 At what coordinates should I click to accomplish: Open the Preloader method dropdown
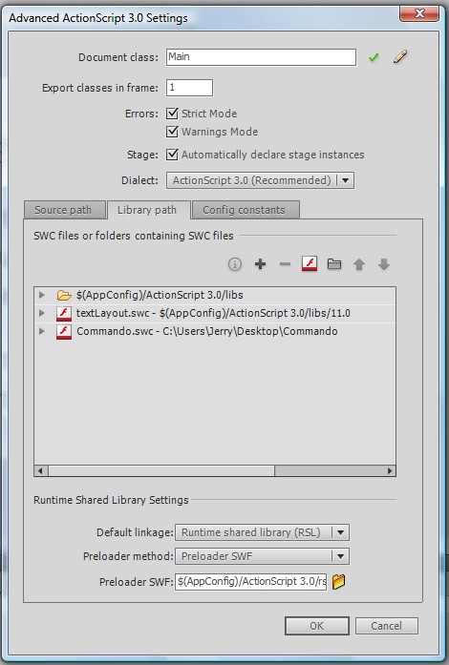262,556
